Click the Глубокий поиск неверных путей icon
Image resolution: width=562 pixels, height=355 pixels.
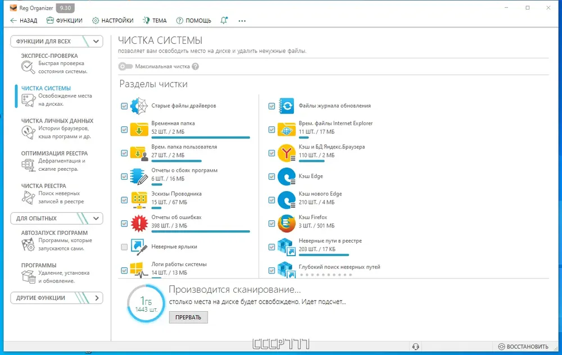[x=287, y=270]
